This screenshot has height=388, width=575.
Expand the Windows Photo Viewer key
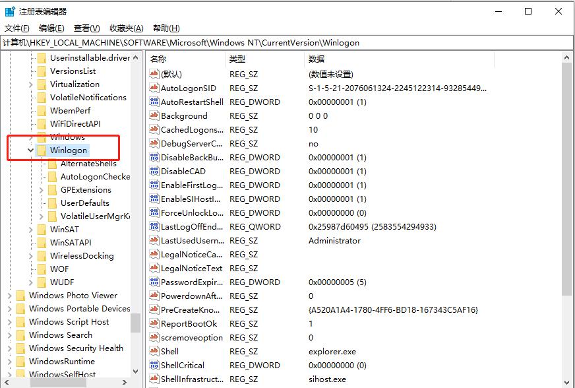[10, 295]
